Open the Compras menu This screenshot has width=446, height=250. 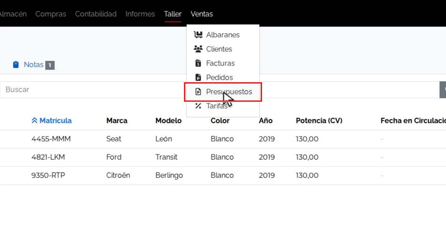tap(51, 14)
